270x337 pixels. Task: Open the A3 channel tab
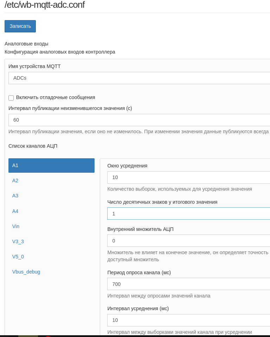pyautogui.click(x=15, y=196)
